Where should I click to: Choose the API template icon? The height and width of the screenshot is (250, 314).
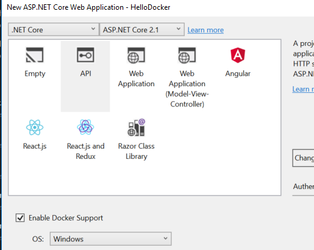85,55
